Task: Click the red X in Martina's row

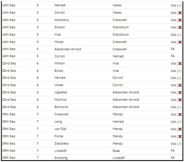Action: [180, 100]
